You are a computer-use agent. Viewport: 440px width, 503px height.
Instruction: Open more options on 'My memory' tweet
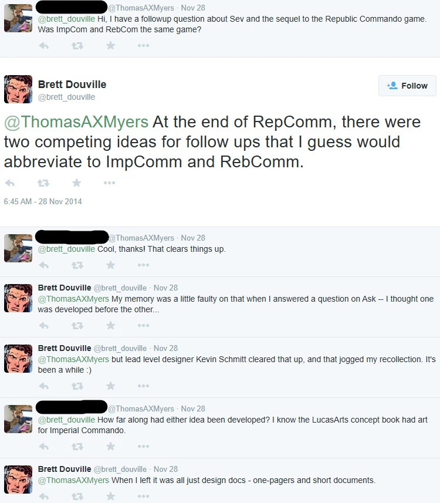143,325
